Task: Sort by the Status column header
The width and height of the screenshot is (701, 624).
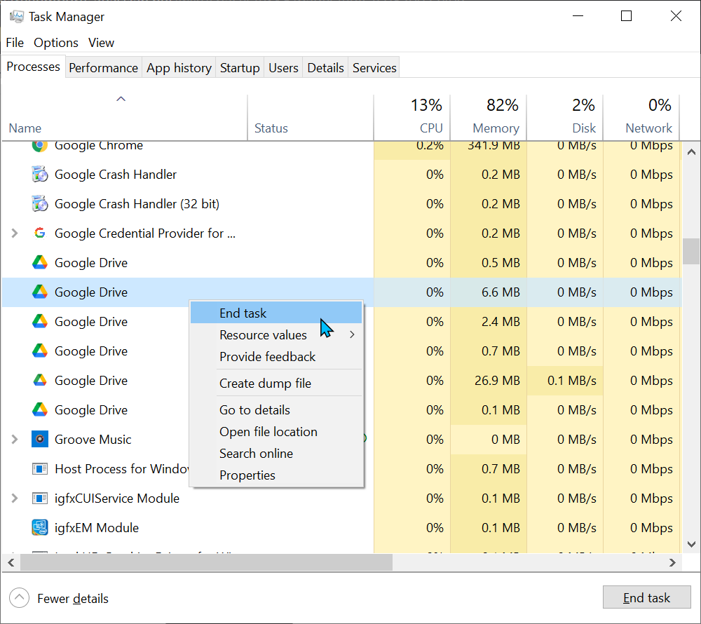Action: (311, 117)
